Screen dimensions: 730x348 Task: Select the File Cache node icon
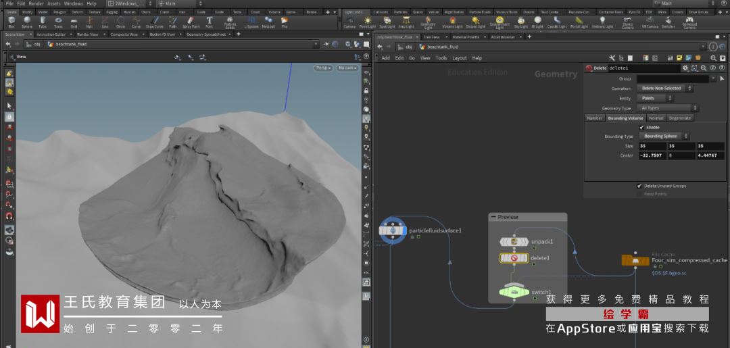635,261
